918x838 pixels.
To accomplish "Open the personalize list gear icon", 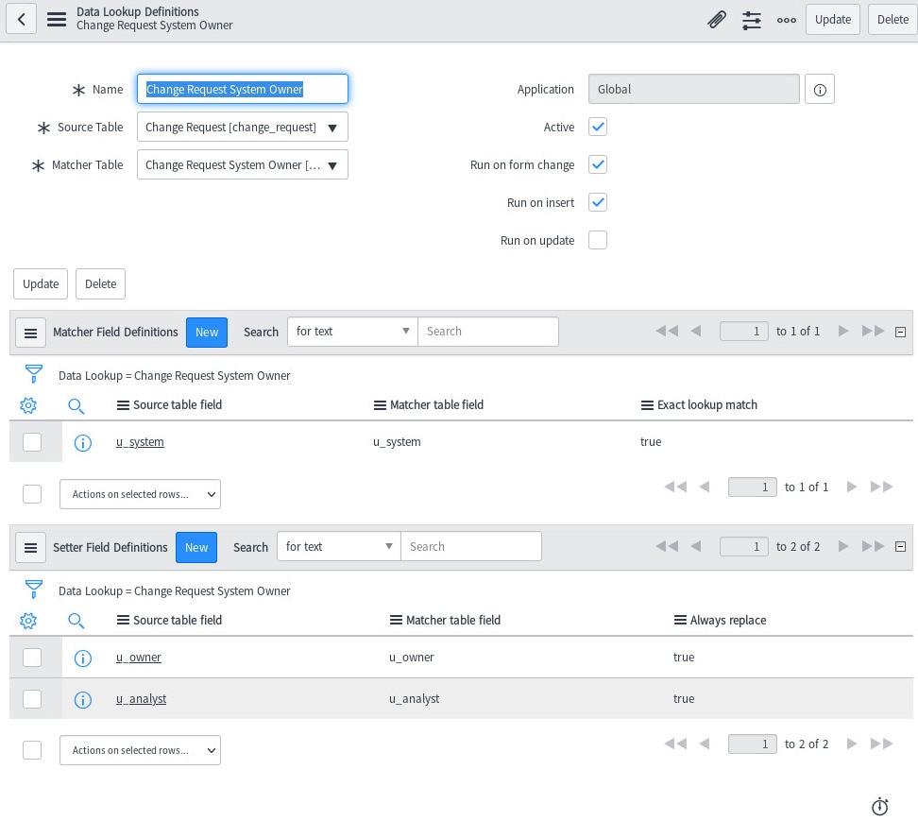I will point(28,405).
